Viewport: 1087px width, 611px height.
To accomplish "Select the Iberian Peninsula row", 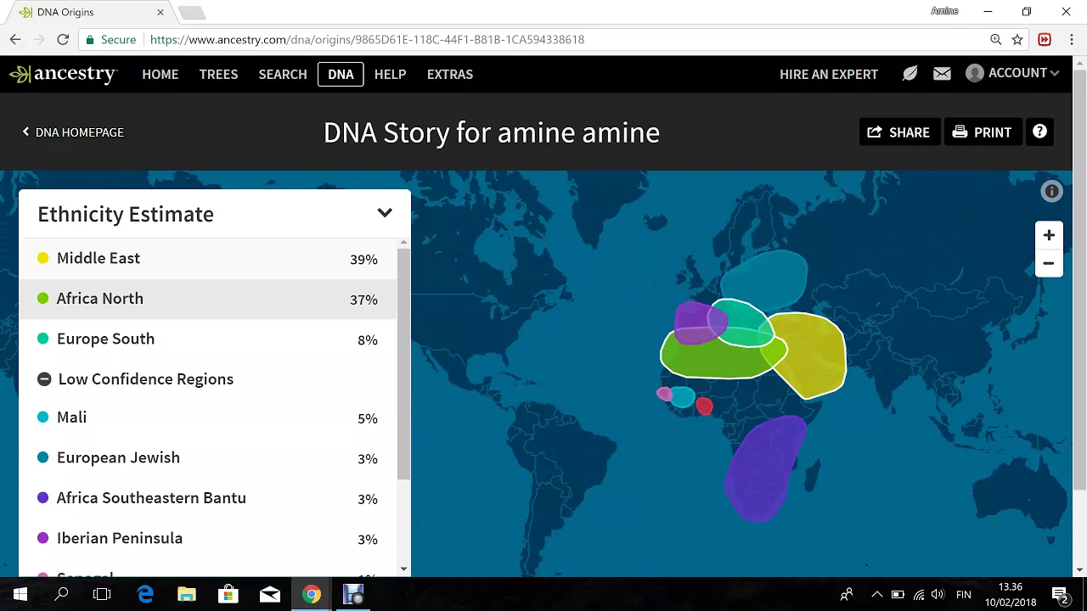I will point(207,538).
